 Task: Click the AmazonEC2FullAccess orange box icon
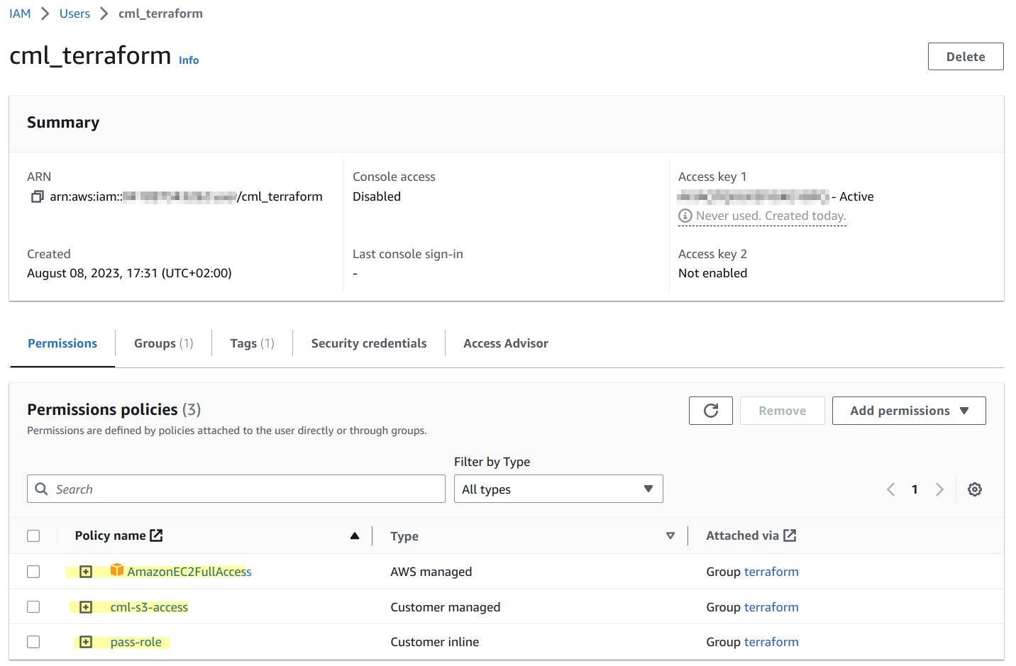[x=117, y=570]
